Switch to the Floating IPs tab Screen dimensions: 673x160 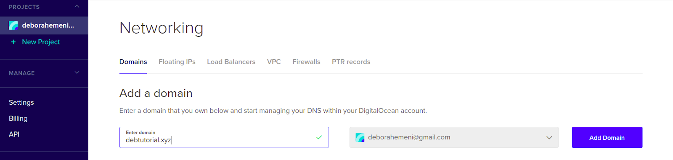177,62
